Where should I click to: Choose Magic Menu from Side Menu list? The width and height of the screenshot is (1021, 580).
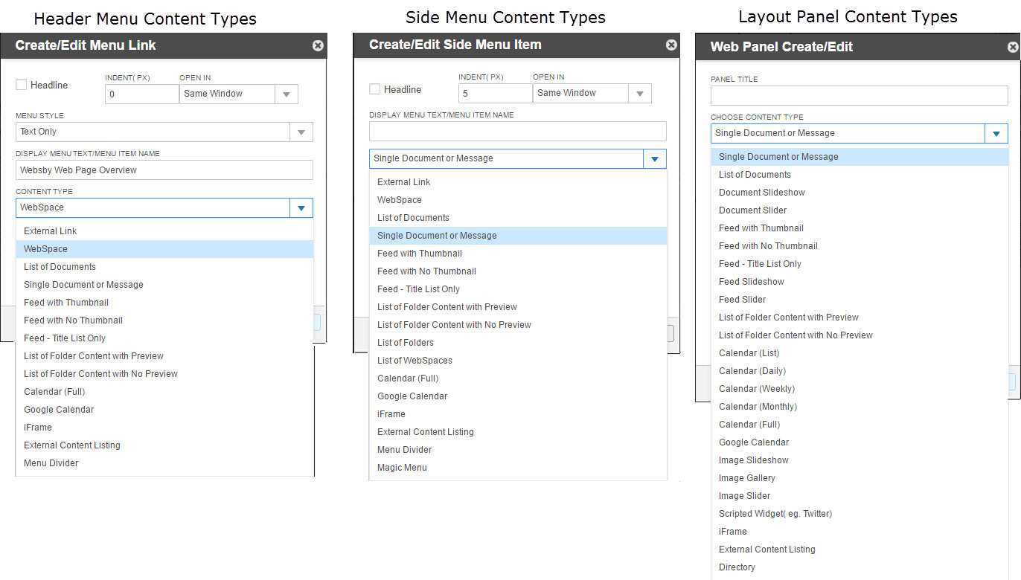pos(402,468)
